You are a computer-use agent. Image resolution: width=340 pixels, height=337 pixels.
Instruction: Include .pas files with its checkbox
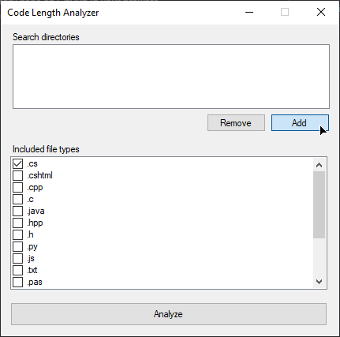click(x=17, y=282)
